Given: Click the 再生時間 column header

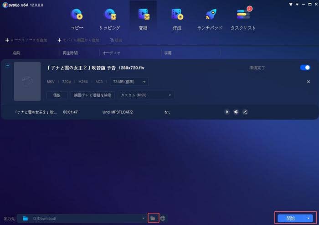Looking at the screenshot, I should 70,53.
